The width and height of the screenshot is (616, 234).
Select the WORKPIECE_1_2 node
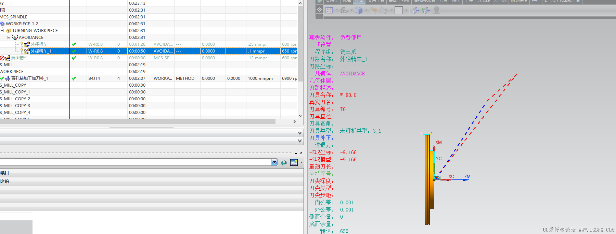pos(22,24)
